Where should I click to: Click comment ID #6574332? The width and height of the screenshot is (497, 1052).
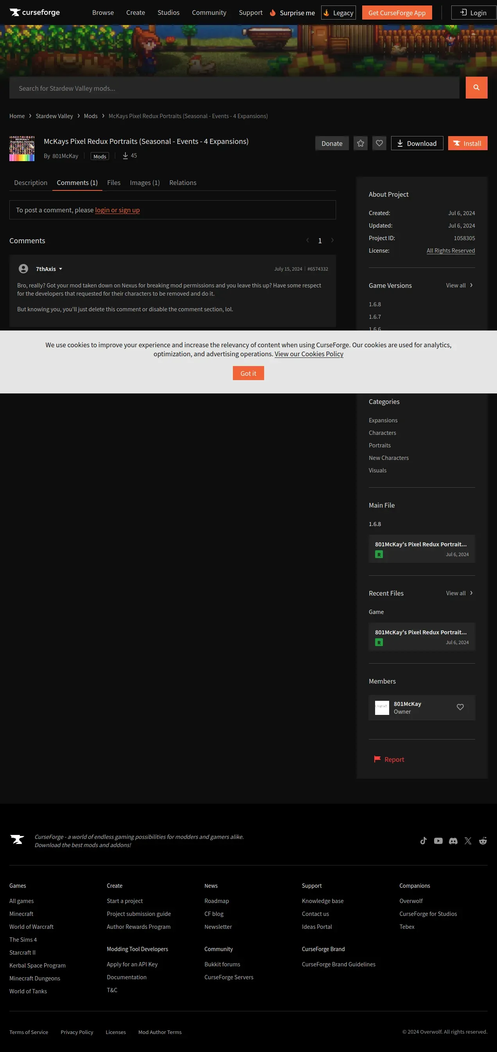click(317, 269)
